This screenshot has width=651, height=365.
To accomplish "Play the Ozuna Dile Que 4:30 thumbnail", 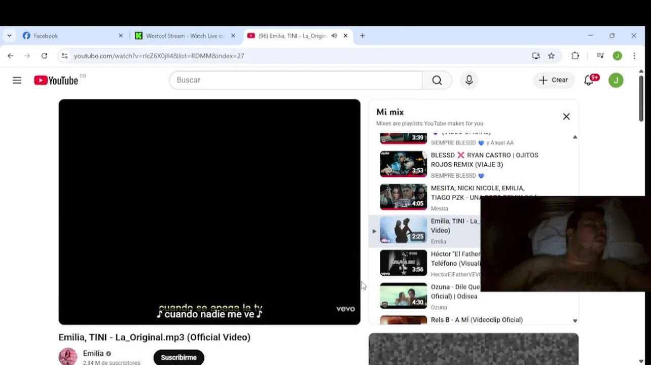I will click(404, 296).
